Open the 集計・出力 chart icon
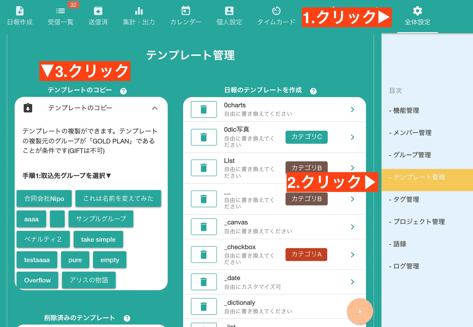This screenshot has width=473, height=327. (139, 14)
